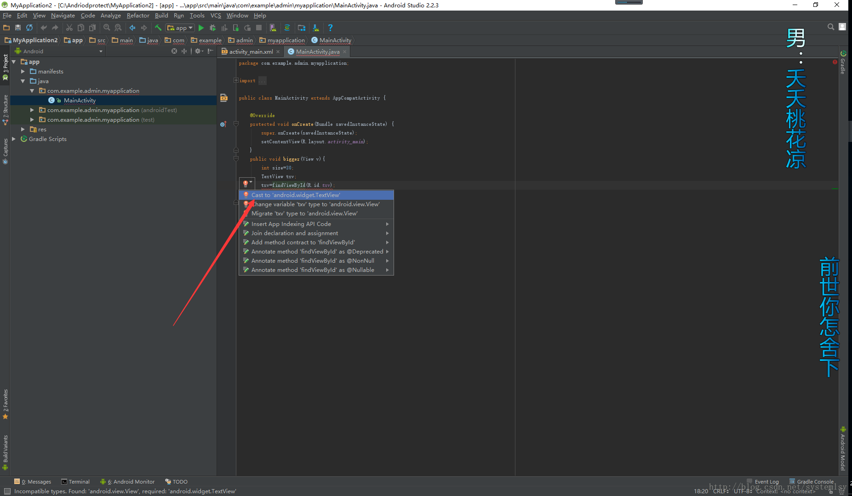Collapse the app module node
This screenshot has width=852, height=496.
pos(14,62)
